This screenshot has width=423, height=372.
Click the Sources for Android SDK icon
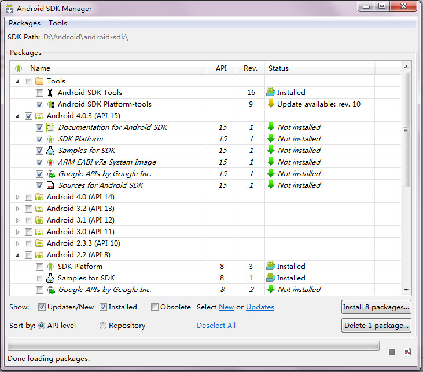coord(50,185)
